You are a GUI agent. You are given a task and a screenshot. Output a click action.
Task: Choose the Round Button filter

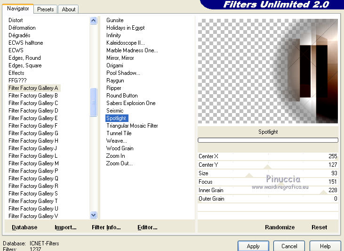[x=122, y=96]
